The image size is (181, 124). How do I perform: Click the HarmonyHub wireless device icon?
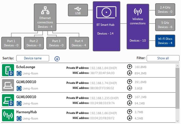8,115
